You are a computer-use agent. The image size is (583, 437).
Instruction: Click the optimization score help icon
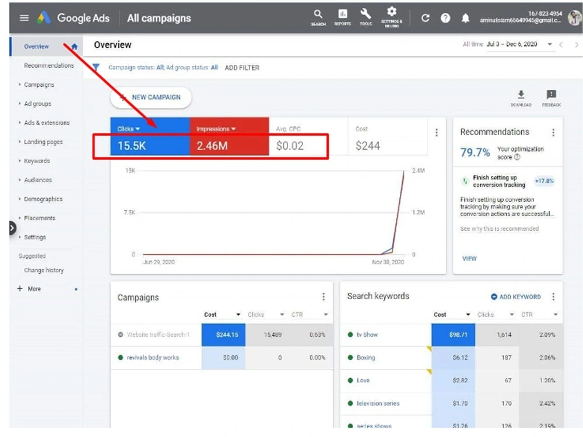tap(517, 157)
